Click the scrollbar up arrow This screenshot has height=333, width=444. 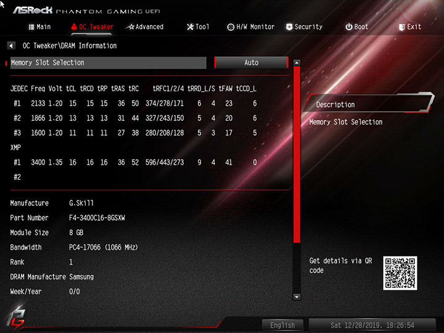click(297, 63)
